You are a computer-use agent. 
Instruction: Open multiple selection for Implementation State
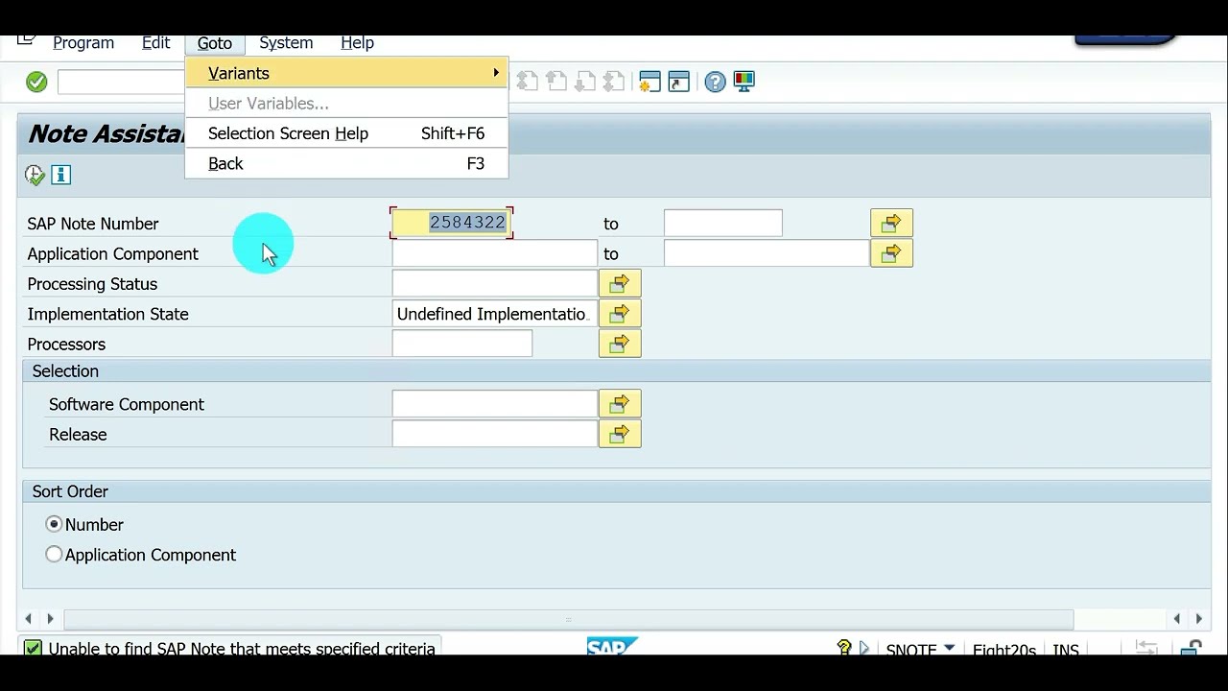tap(620, 314)
